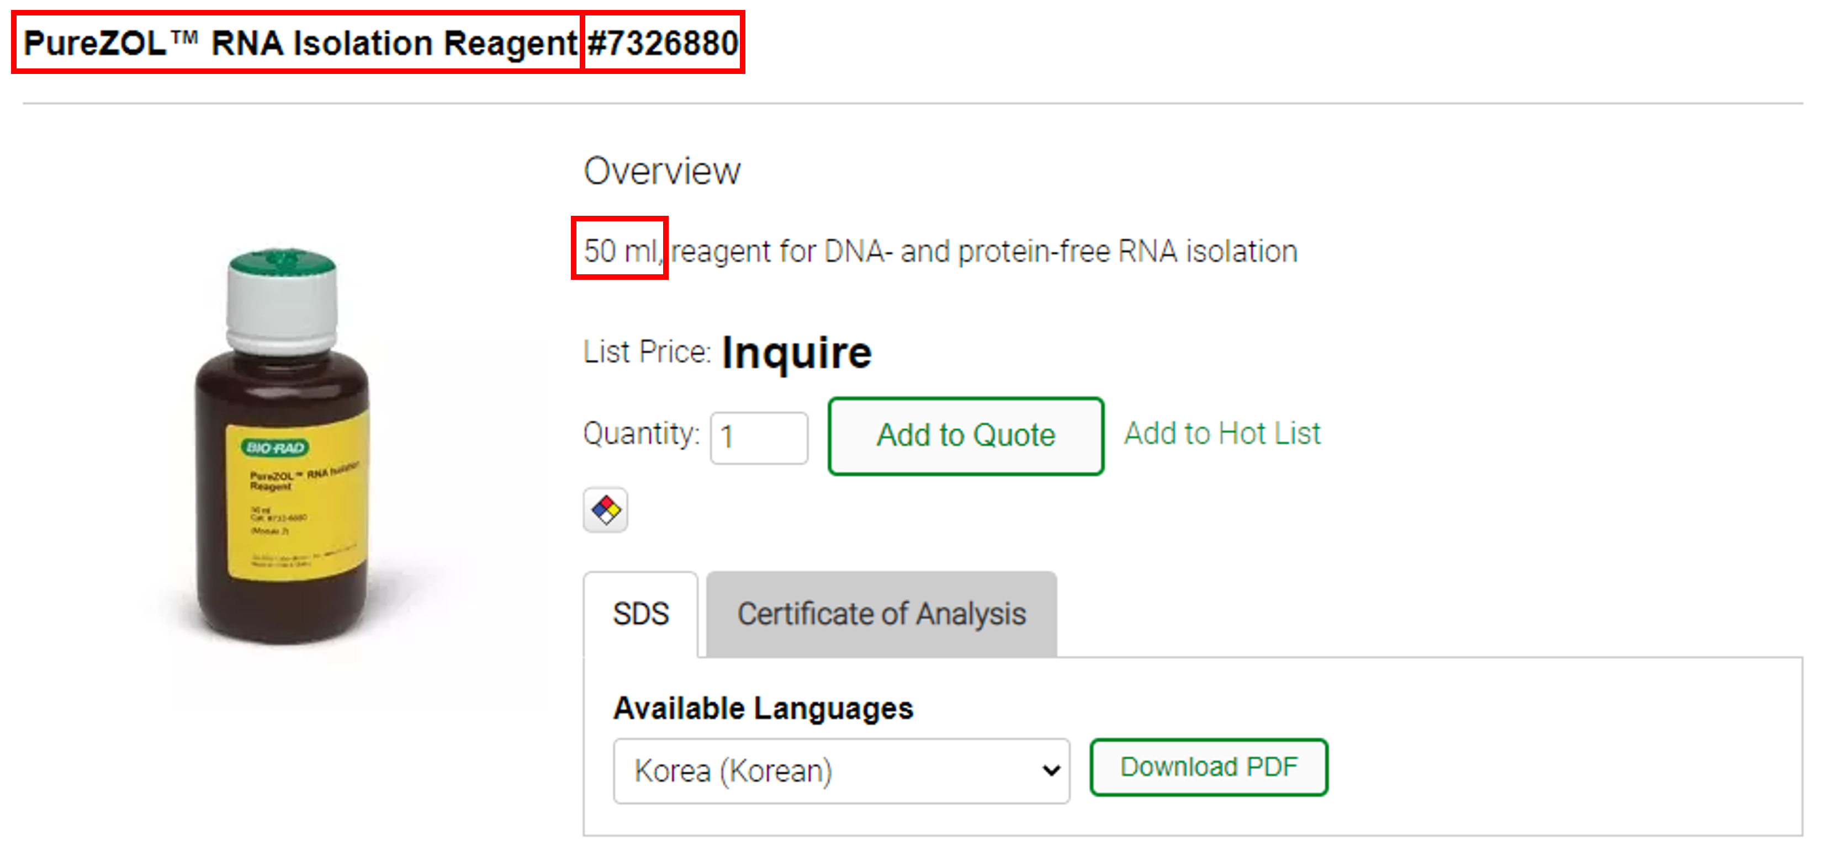Click the catalog number #7326880
The image size is (1832, 867).
point(663,42)
